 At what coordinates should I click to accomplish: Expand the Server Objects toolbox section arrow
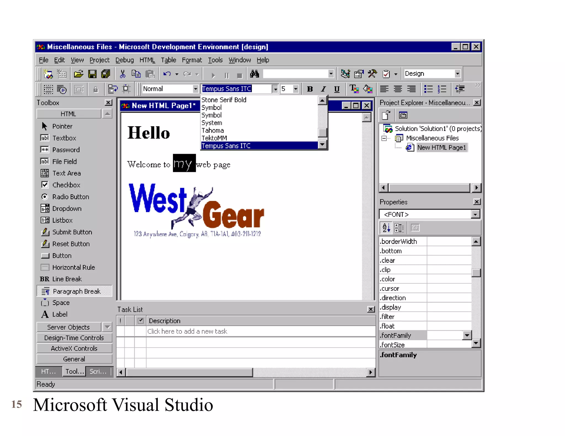pyautogui.click(x=108, y=327)
